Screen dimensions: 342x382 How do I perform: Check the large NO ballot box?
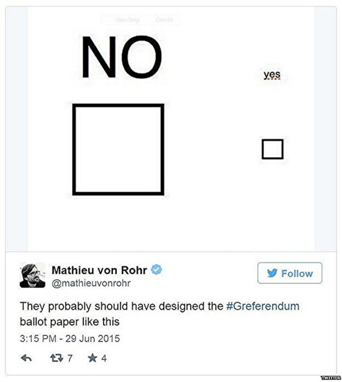(118, 149)
